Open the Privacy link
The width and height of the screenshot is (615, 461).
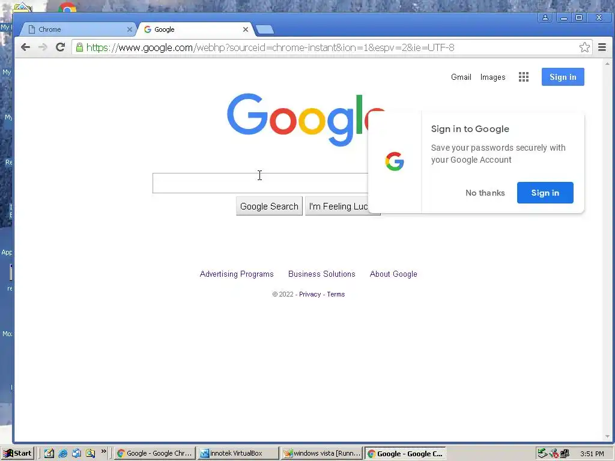point(310,294)
